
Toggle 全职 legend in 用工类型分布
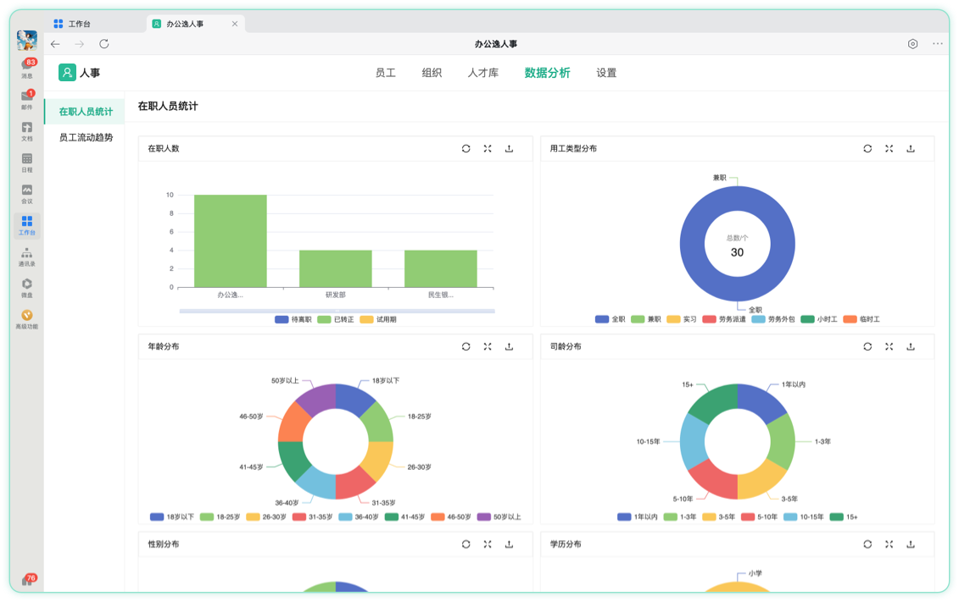click(x=611, y=319)
